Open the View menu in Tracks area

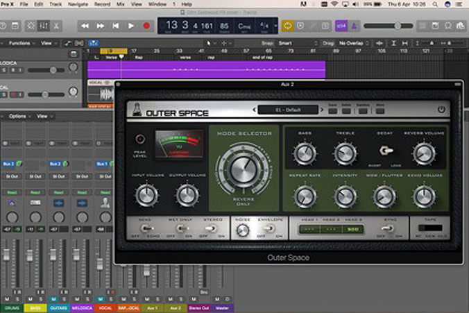(x=49, y=44)
